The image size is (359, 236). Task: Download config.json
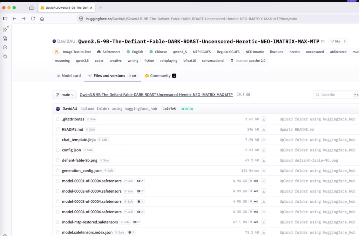(264, 150)
